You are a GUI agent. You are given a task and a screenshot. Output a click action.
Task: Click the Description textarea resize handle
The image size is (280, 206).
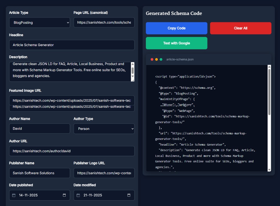pos(133,80)
